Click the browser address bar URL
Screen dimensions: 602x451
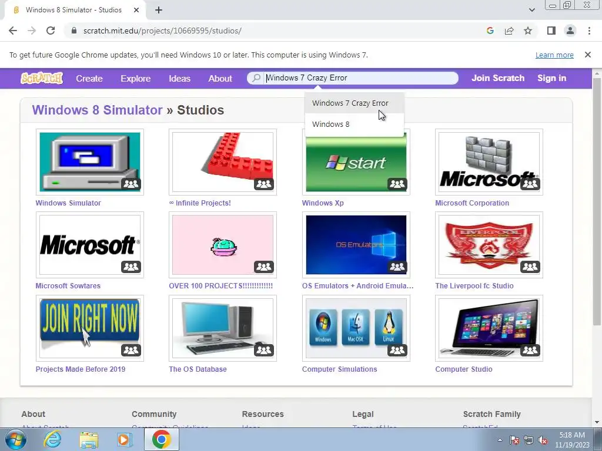[x=162, y=31]
